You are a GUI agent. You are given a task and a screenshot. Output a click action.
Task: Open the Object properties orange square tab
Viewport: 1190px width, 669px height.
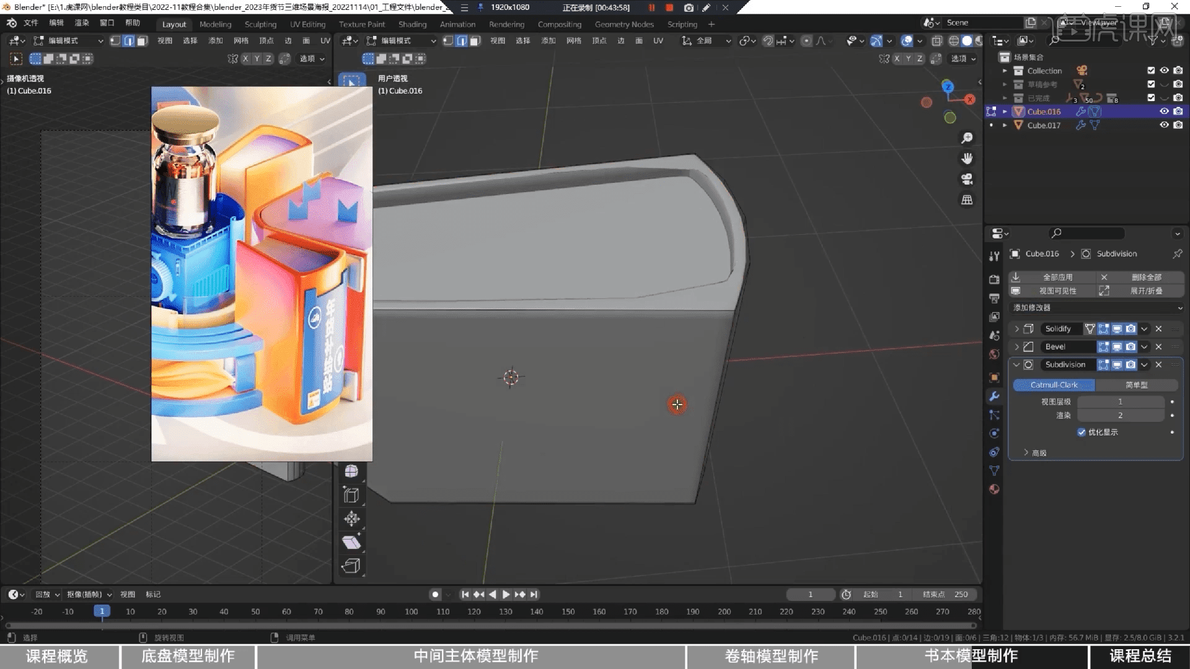click(994, 377)
